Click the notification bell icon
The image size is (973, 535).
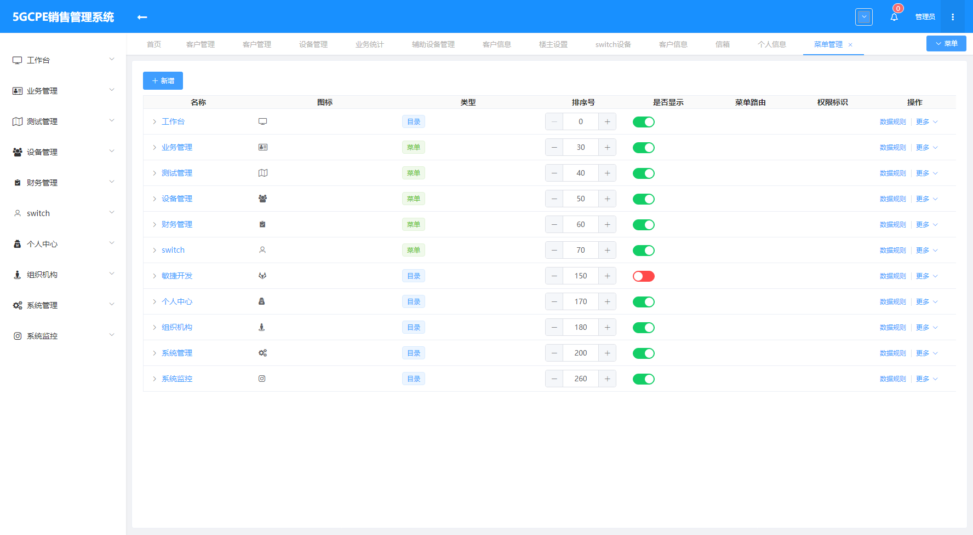coord(894,17)
